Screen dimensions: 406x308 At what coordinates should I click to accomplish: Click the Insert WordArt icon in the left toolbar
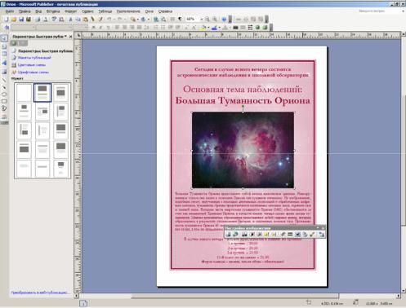(4, 63)
